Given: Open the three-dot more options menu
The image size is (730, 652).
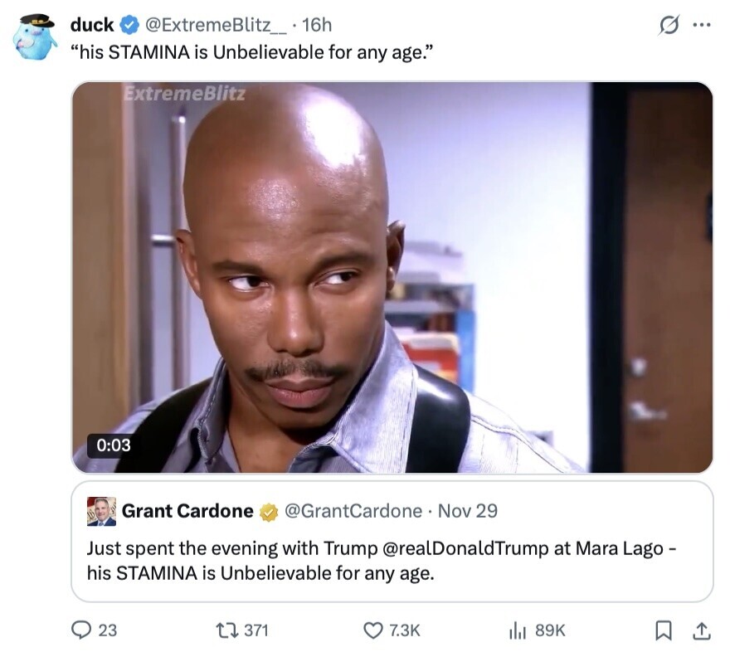Looking at the screenshot, I should tap(702, 25).
